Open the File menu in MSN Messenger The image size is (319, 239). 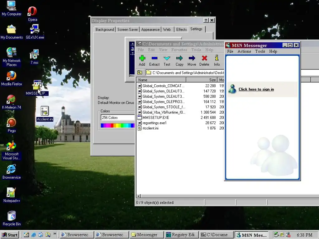pyautogui.click(x=230, y=51)
